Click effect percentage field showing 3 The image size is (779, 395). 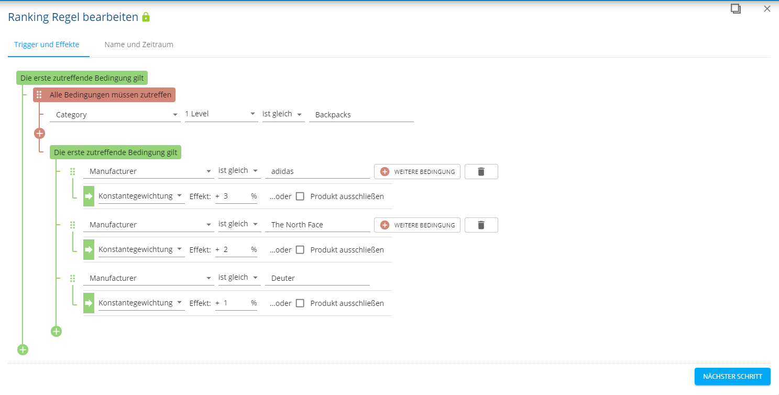[236, 196]
